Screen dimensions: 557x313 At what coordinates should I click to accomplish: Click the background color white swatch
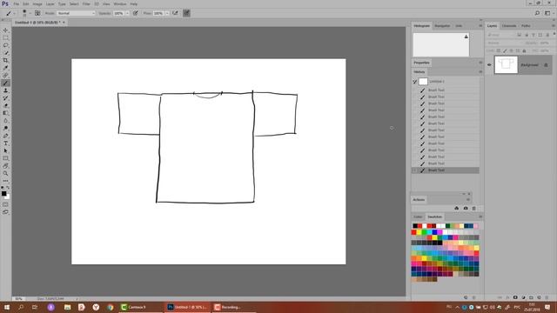pyautogui.click(x=8, y=197)
